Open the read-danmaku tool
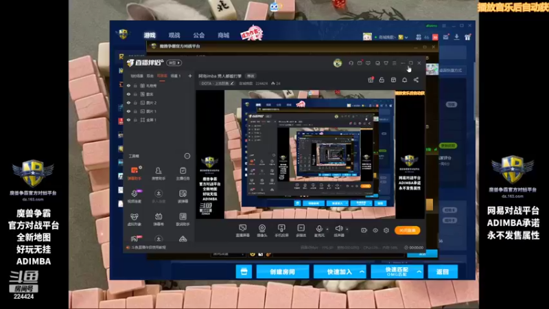 click(x=183, y=196)
